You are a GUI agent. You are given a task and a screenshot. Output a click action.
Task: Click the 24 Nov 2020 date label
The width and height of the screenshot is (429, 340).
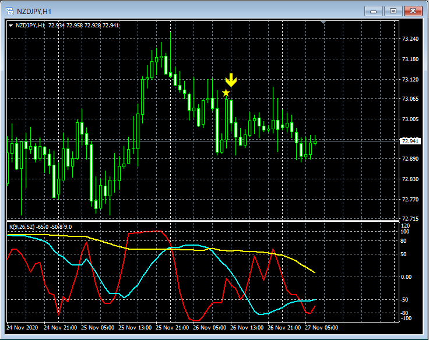pos(23,328)
